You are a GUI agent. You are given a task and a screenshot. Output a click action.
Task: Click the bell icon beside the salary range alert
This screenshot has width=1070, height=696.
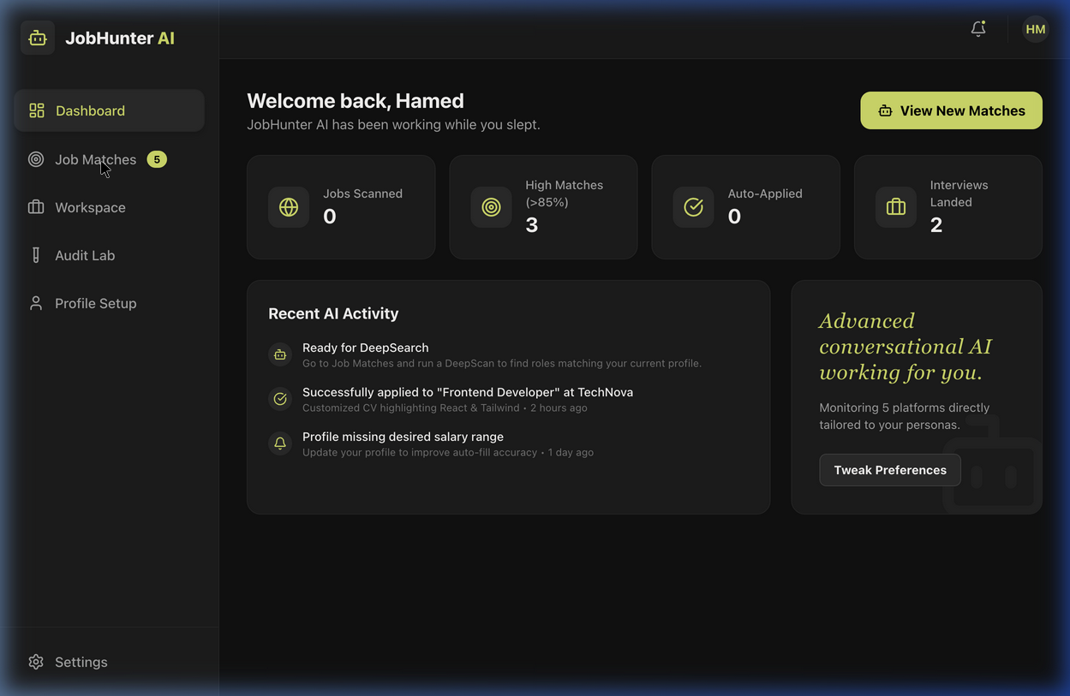280,443
